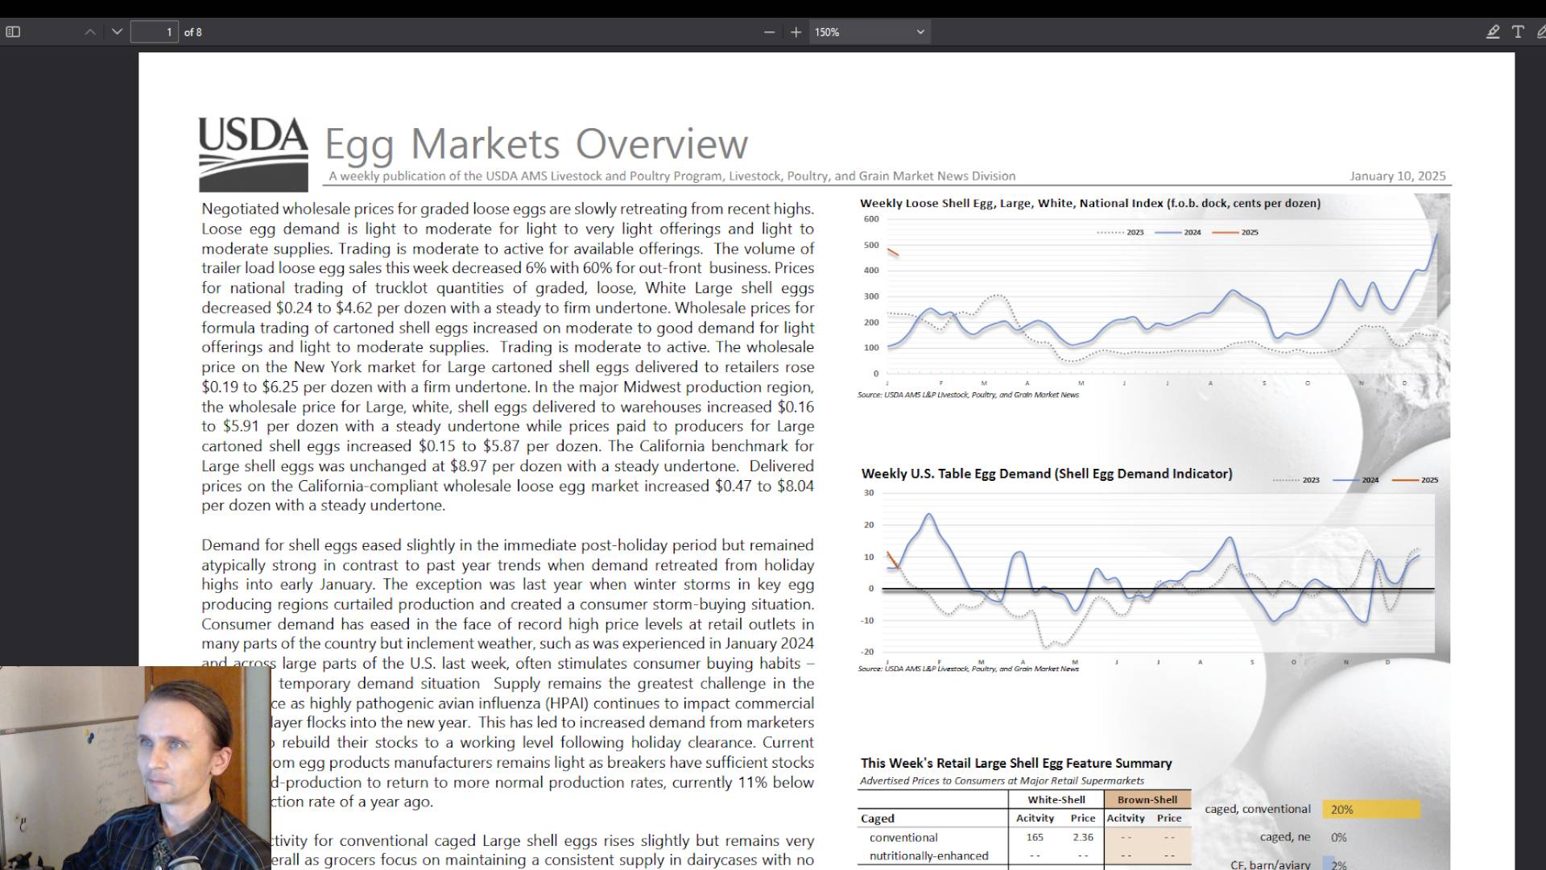Click the chart source note under price chart
1546x870 pixels.
[x=968, y=395]
